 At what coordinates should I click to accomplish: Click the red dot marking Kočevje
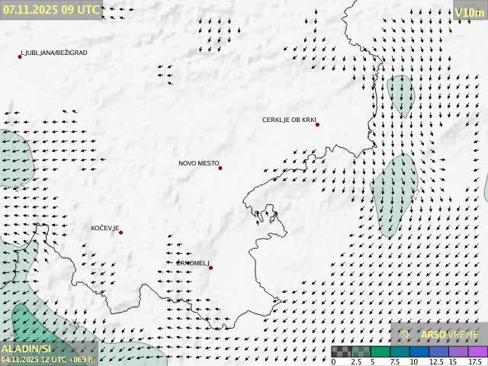[120, 233]
